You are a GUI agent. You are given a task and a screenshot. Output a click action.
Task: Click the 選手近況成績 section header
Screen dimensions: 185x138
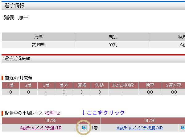pos(17,58)
